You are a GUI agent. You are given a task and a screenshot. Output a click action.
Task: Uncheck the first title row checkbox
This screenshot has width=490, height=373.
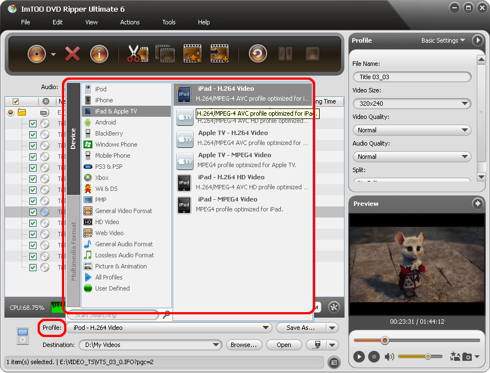(x=33, y=123)
